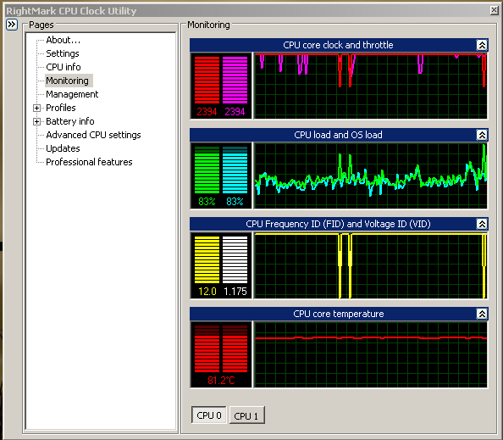Select Battery info in the pages tree
Screen dimensions: 503x440
click(x=70, y=121)
